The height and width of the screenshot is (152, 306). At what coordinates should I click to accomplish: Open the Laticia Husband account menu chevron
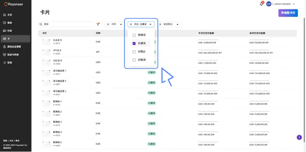pos(294,4)
